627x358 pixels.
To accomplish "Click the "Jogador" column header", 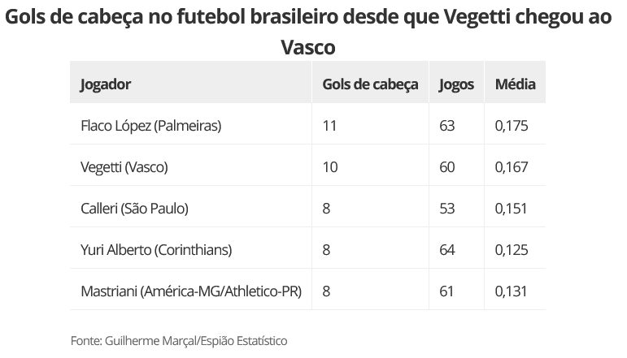I will [106, 84].
